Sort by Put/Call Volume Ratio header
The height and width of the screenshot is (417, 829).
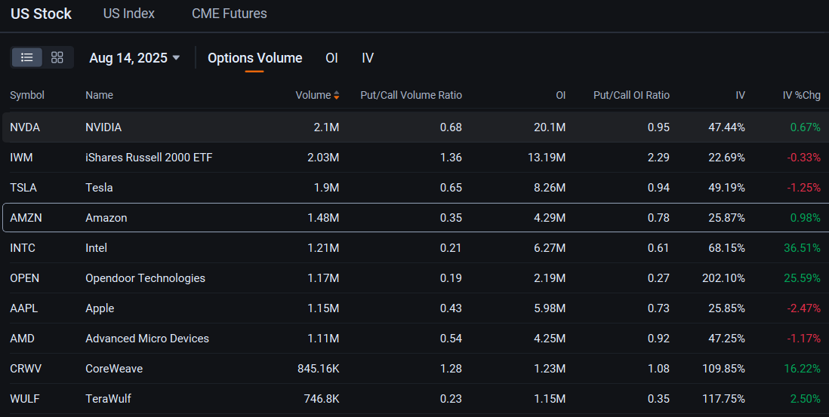tap(411, 95)
